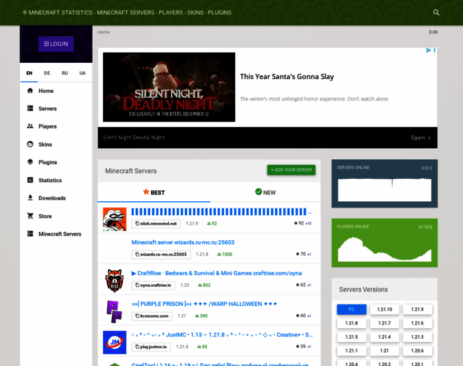This screenshot has height=366, width=463.
Task: Click the Plugins layers icon
Action: 30,162
